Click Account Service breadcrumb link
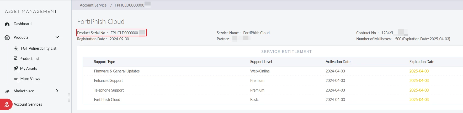Image resolution: width=463 pixels, height=113 pixels. [93, 5]
